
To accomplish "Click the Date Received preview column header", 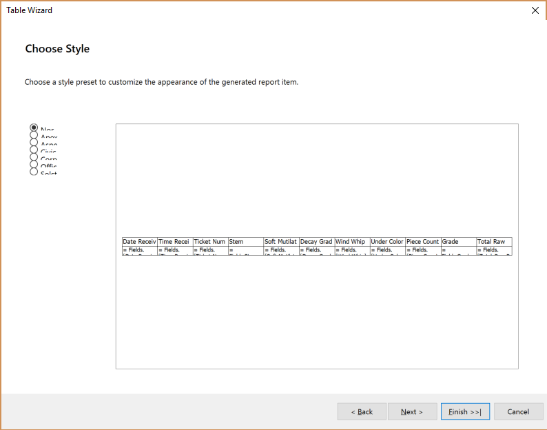I will pyautogui.click(x=140, y=242).
